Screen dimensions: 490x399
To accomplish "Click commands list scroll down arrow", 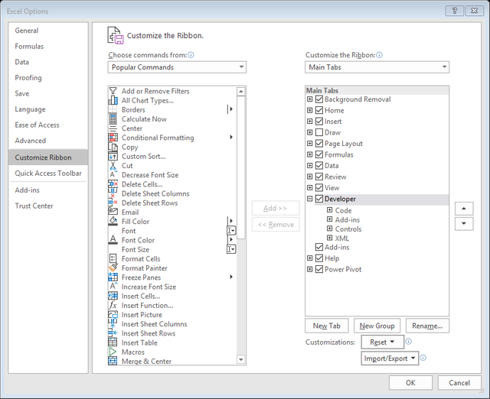I will pos(241,359).
